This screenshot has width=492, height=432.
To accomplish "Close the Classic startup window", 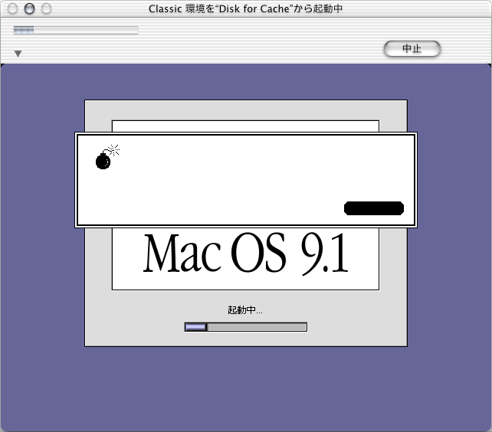I will 12,8.
